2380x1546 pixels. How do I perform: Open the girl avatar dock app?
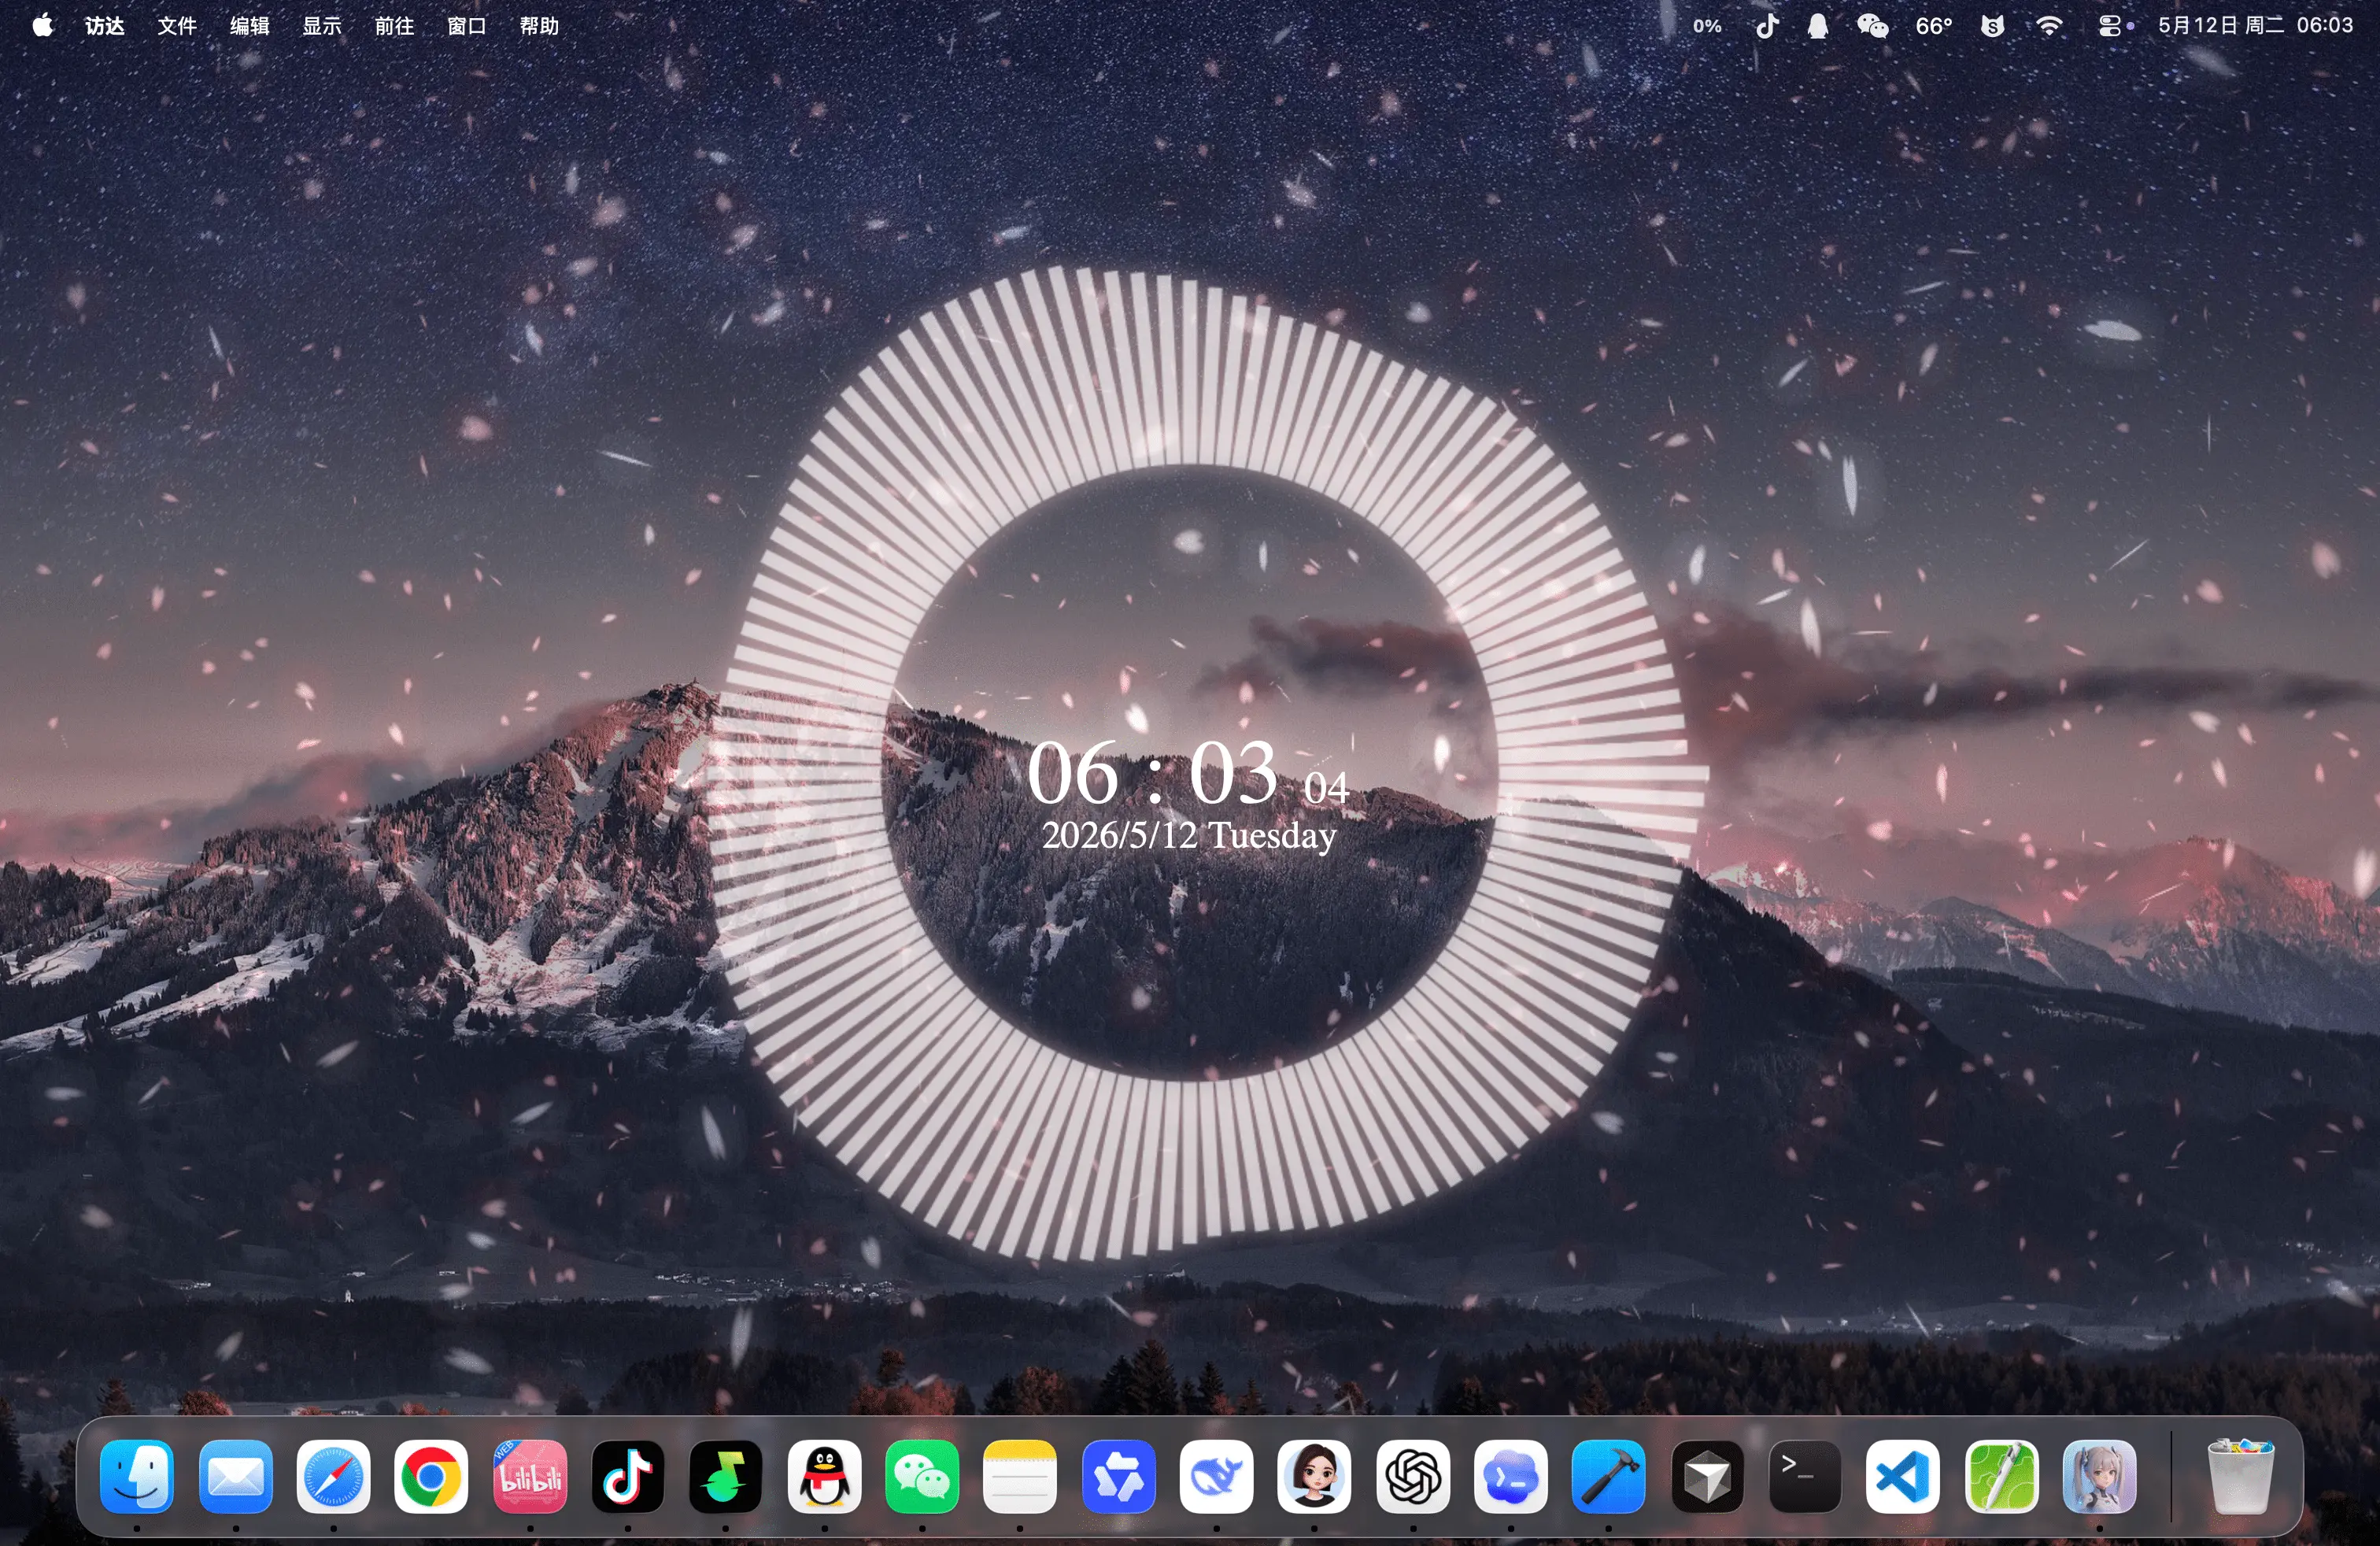[1313, 1477]
